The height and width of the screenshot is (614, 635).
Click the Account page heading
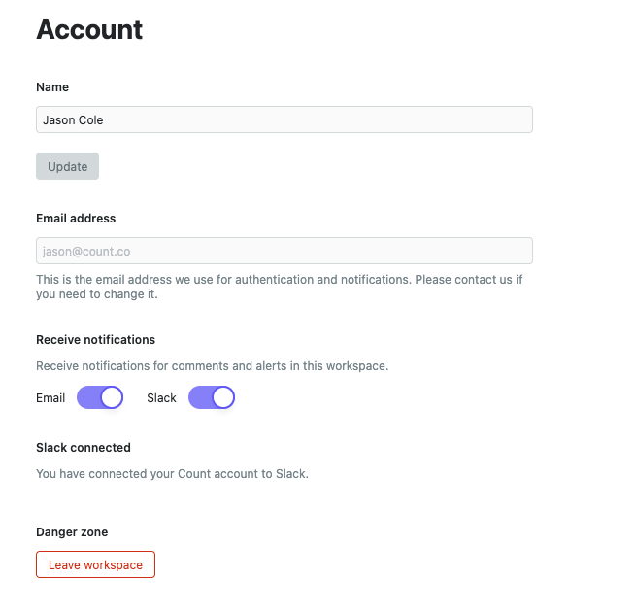click(x=89, y=30)
